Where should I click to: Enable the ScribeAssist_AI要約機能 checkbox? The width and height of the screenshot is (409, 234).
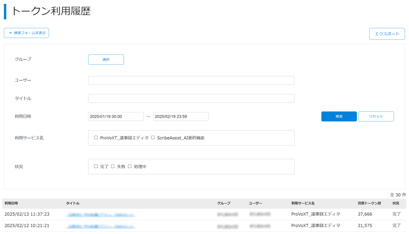click(x=153, y=138)
